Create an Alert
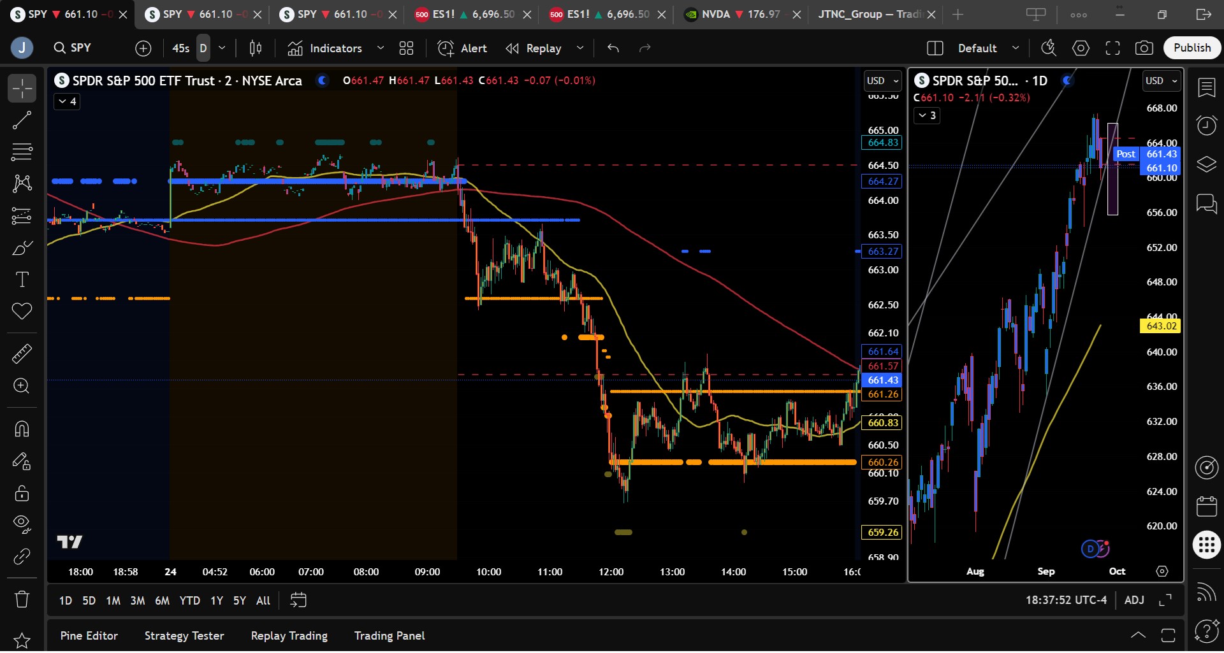This screenshot has width=1224, height=653. [x=462, y=48]
